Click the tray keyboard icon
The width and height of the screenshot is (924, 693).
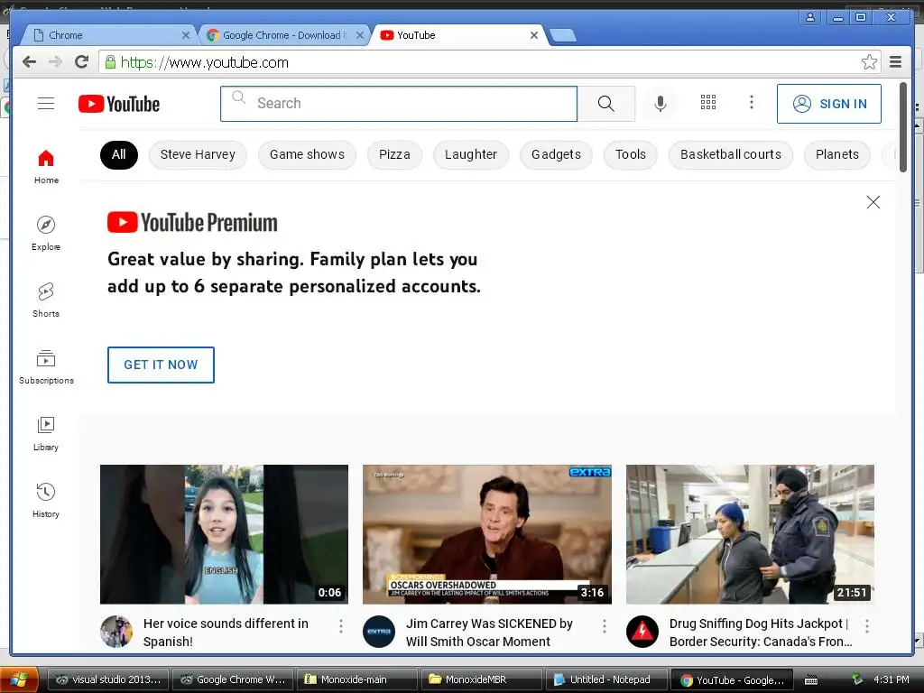[811, 680]
